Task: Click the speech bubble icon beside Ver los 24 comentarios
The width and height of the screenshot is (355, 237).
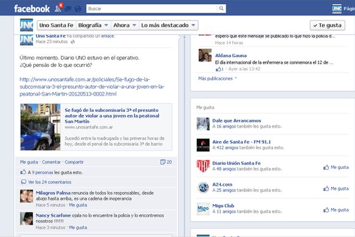Action: tap(23, 182)
